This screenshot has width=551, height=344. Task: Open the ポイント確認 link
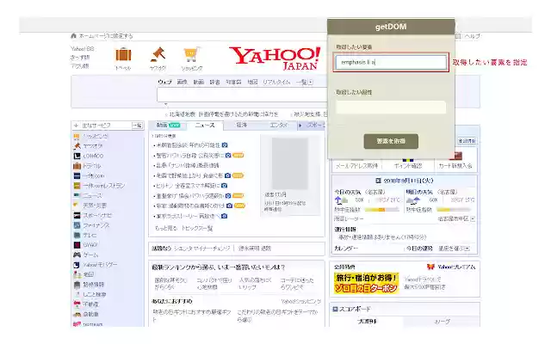point(408,166)
